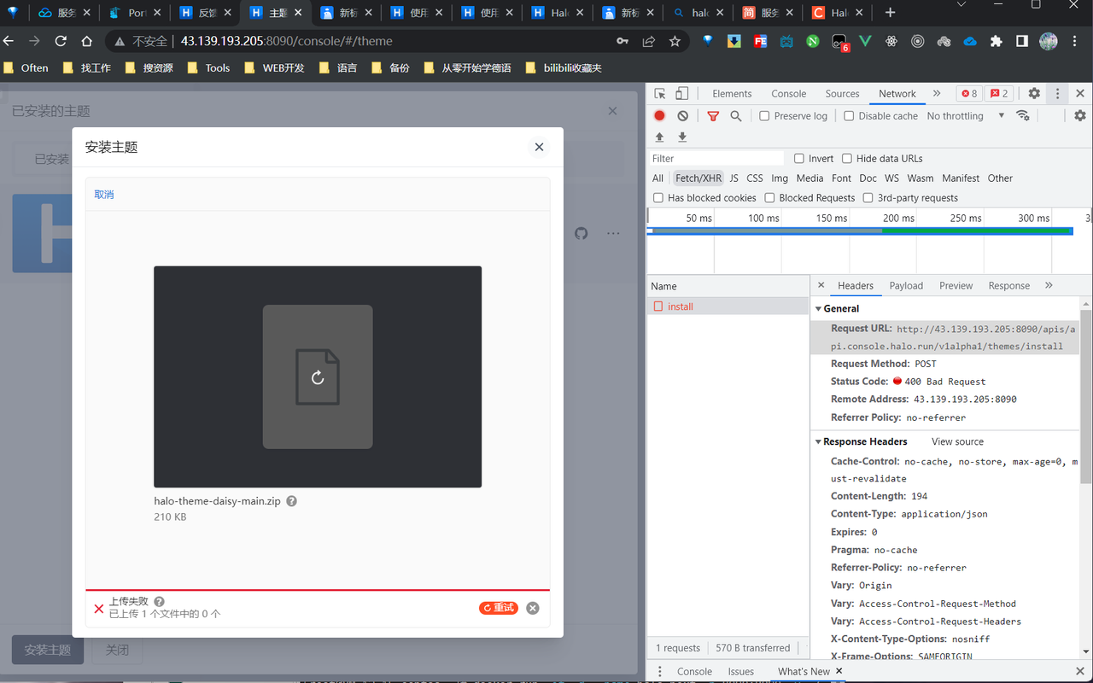Screen dimensions: 1093x683
Task: Expand more DevTools panels chevron
Action: pos(937,94)
